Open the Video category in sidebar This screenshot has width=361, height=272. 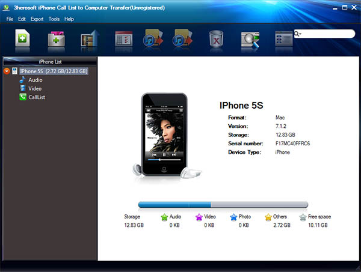click(35, 88)
